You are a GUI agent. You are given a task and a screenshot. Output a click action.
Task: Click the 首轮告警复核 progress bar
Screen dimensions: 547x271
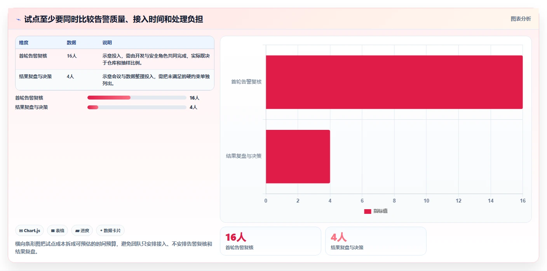point(137,98)
